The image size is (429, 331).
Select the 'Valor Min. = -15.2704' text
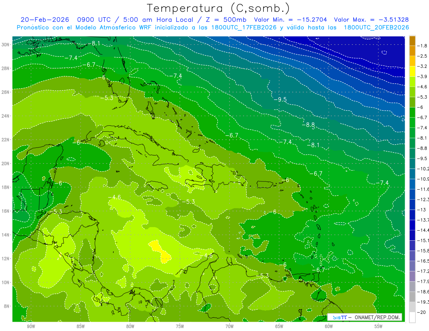click(291, 20)
